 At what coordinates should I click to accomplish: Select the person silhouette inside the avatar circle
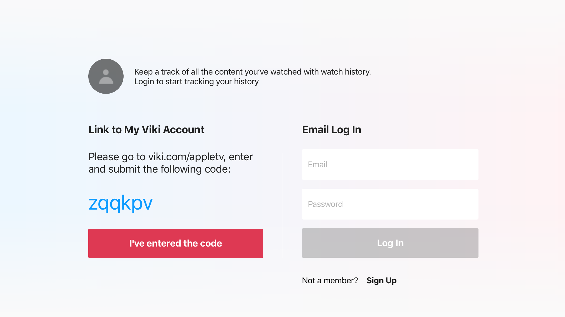106,77
